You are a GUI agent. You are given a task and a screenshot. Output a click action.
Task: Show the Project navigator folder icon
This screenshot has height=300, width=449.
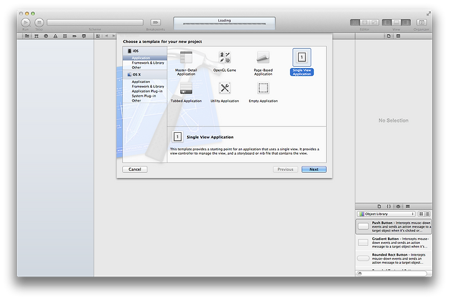[27, 36]
